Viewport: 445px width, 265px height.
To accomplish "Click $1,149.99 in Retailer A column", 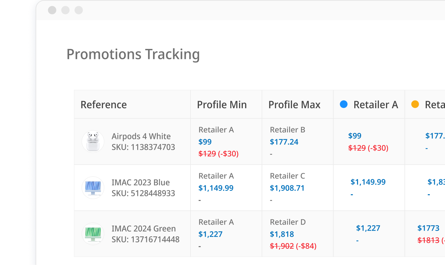I will click(368, 182).
